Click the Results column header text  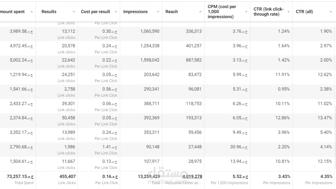pos(49,12)
